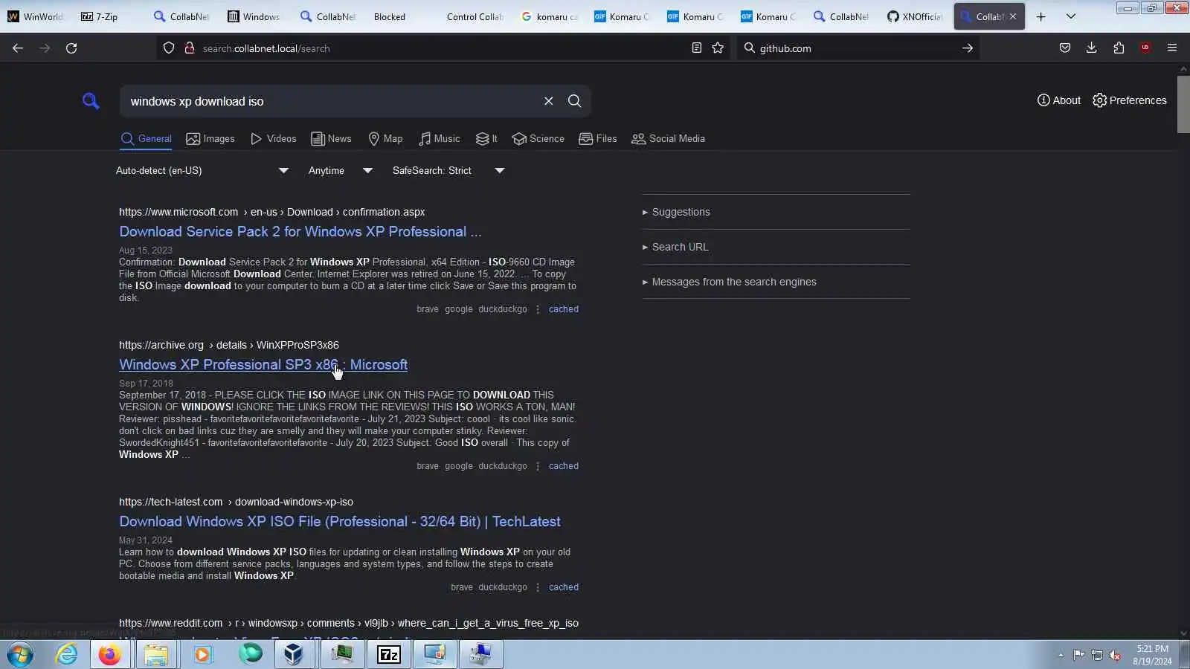The width and height of the screenshot is (1190, 669).
Task: Open the Auto-detect (en-US) language dropdown
Action: pos(202,171)
